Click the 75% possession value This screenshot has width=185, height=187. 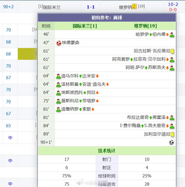pos(67,176)
